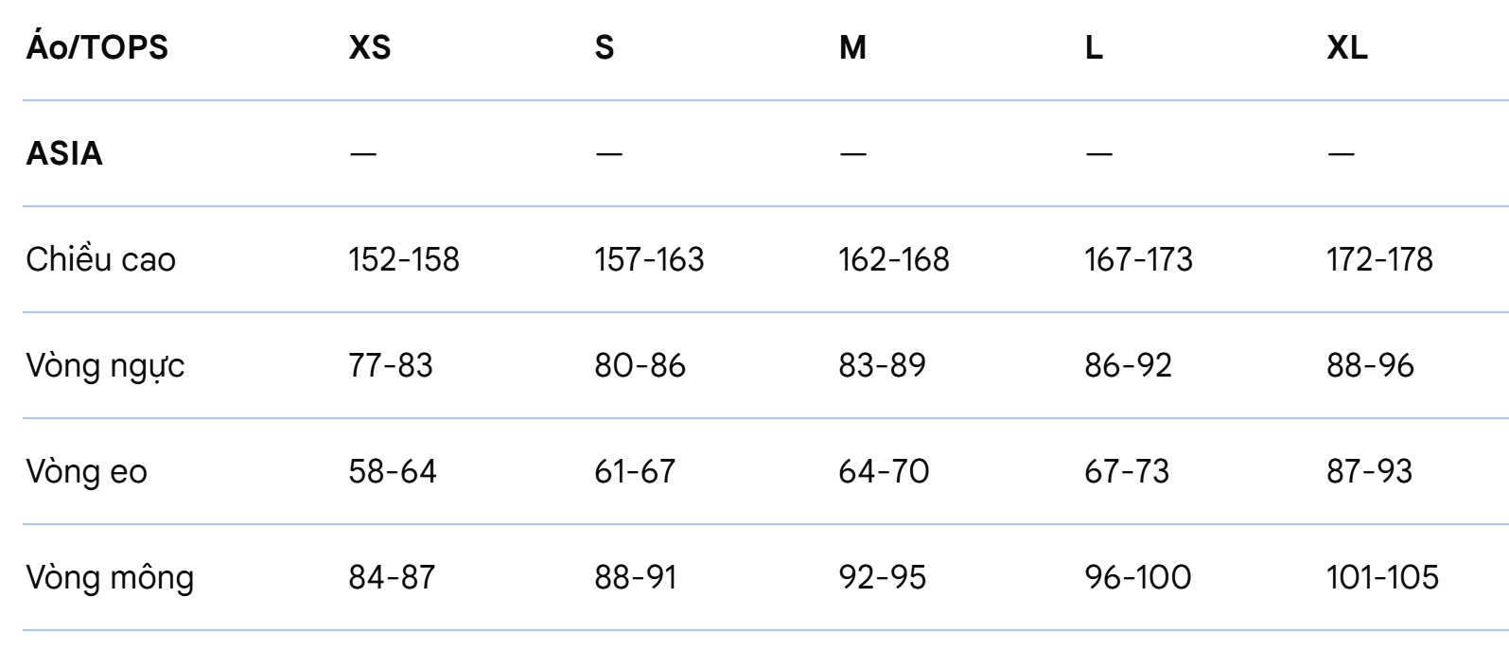Viewport: 1509px width, 650px height.
Task: Click the 172-178 height cell for XL
Action: tap(1380, 259)
